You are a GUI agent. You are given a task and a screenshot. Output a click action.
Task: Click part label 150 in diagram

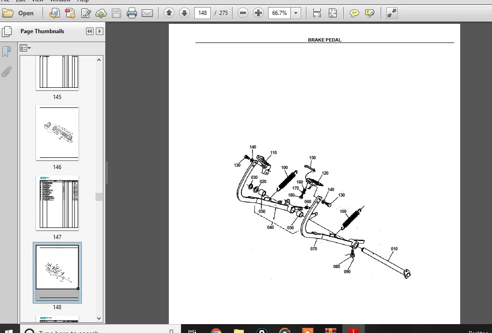coord(312,157)
